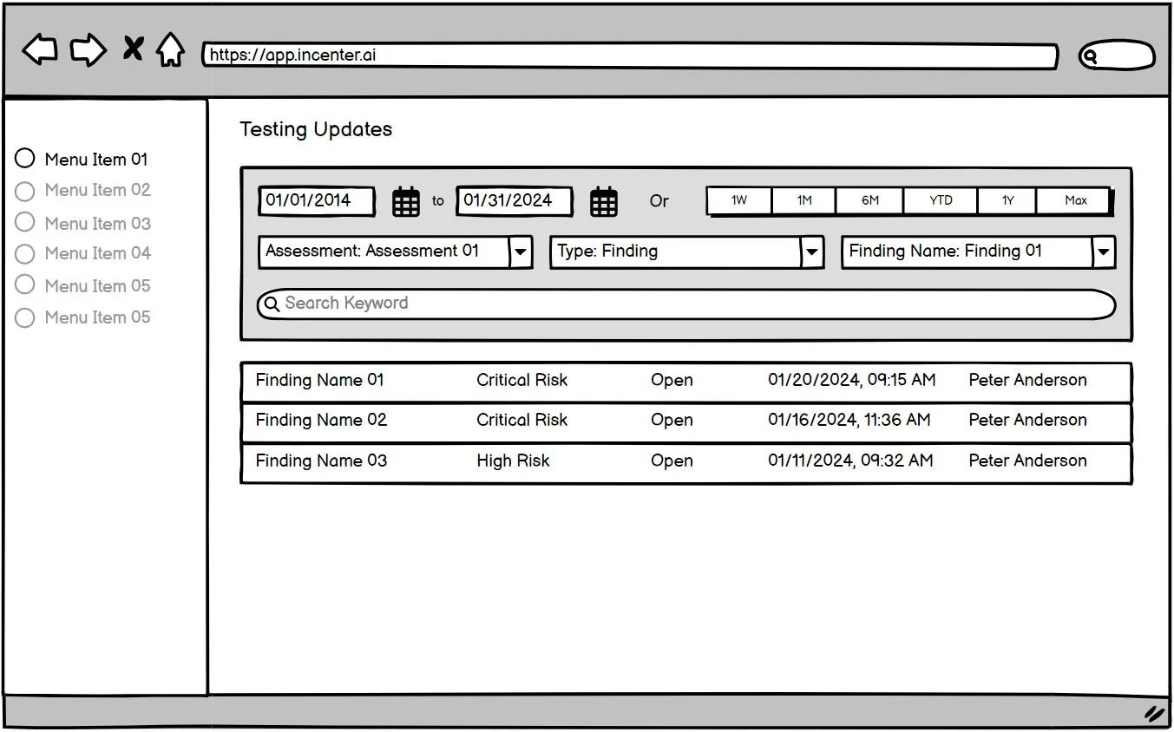
Task: Select Menu Item 03 radio option
Action: (x=25, y=222)
